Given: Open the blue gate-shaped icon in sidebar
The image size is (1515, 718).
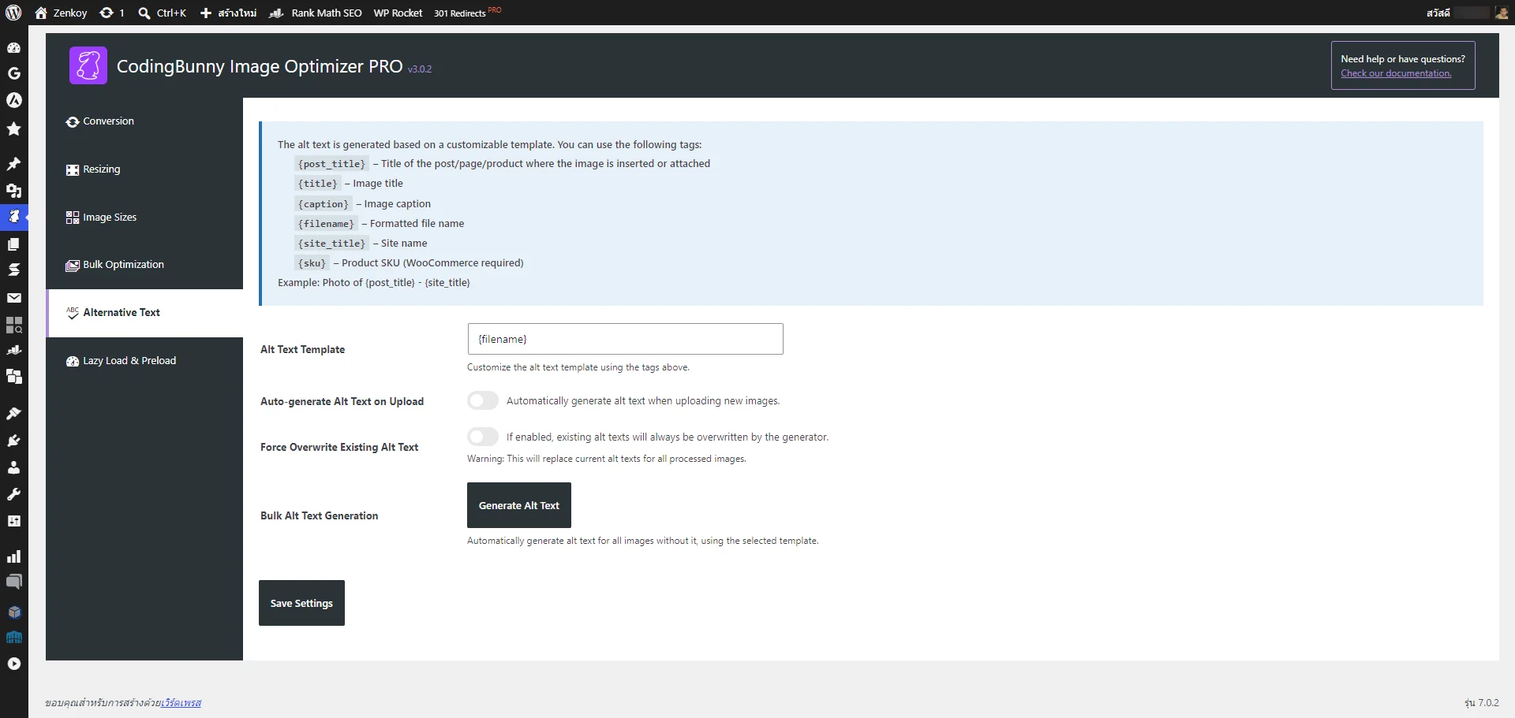Looking at the screenshot, I should pyautogui.click(x=13, y=638).
